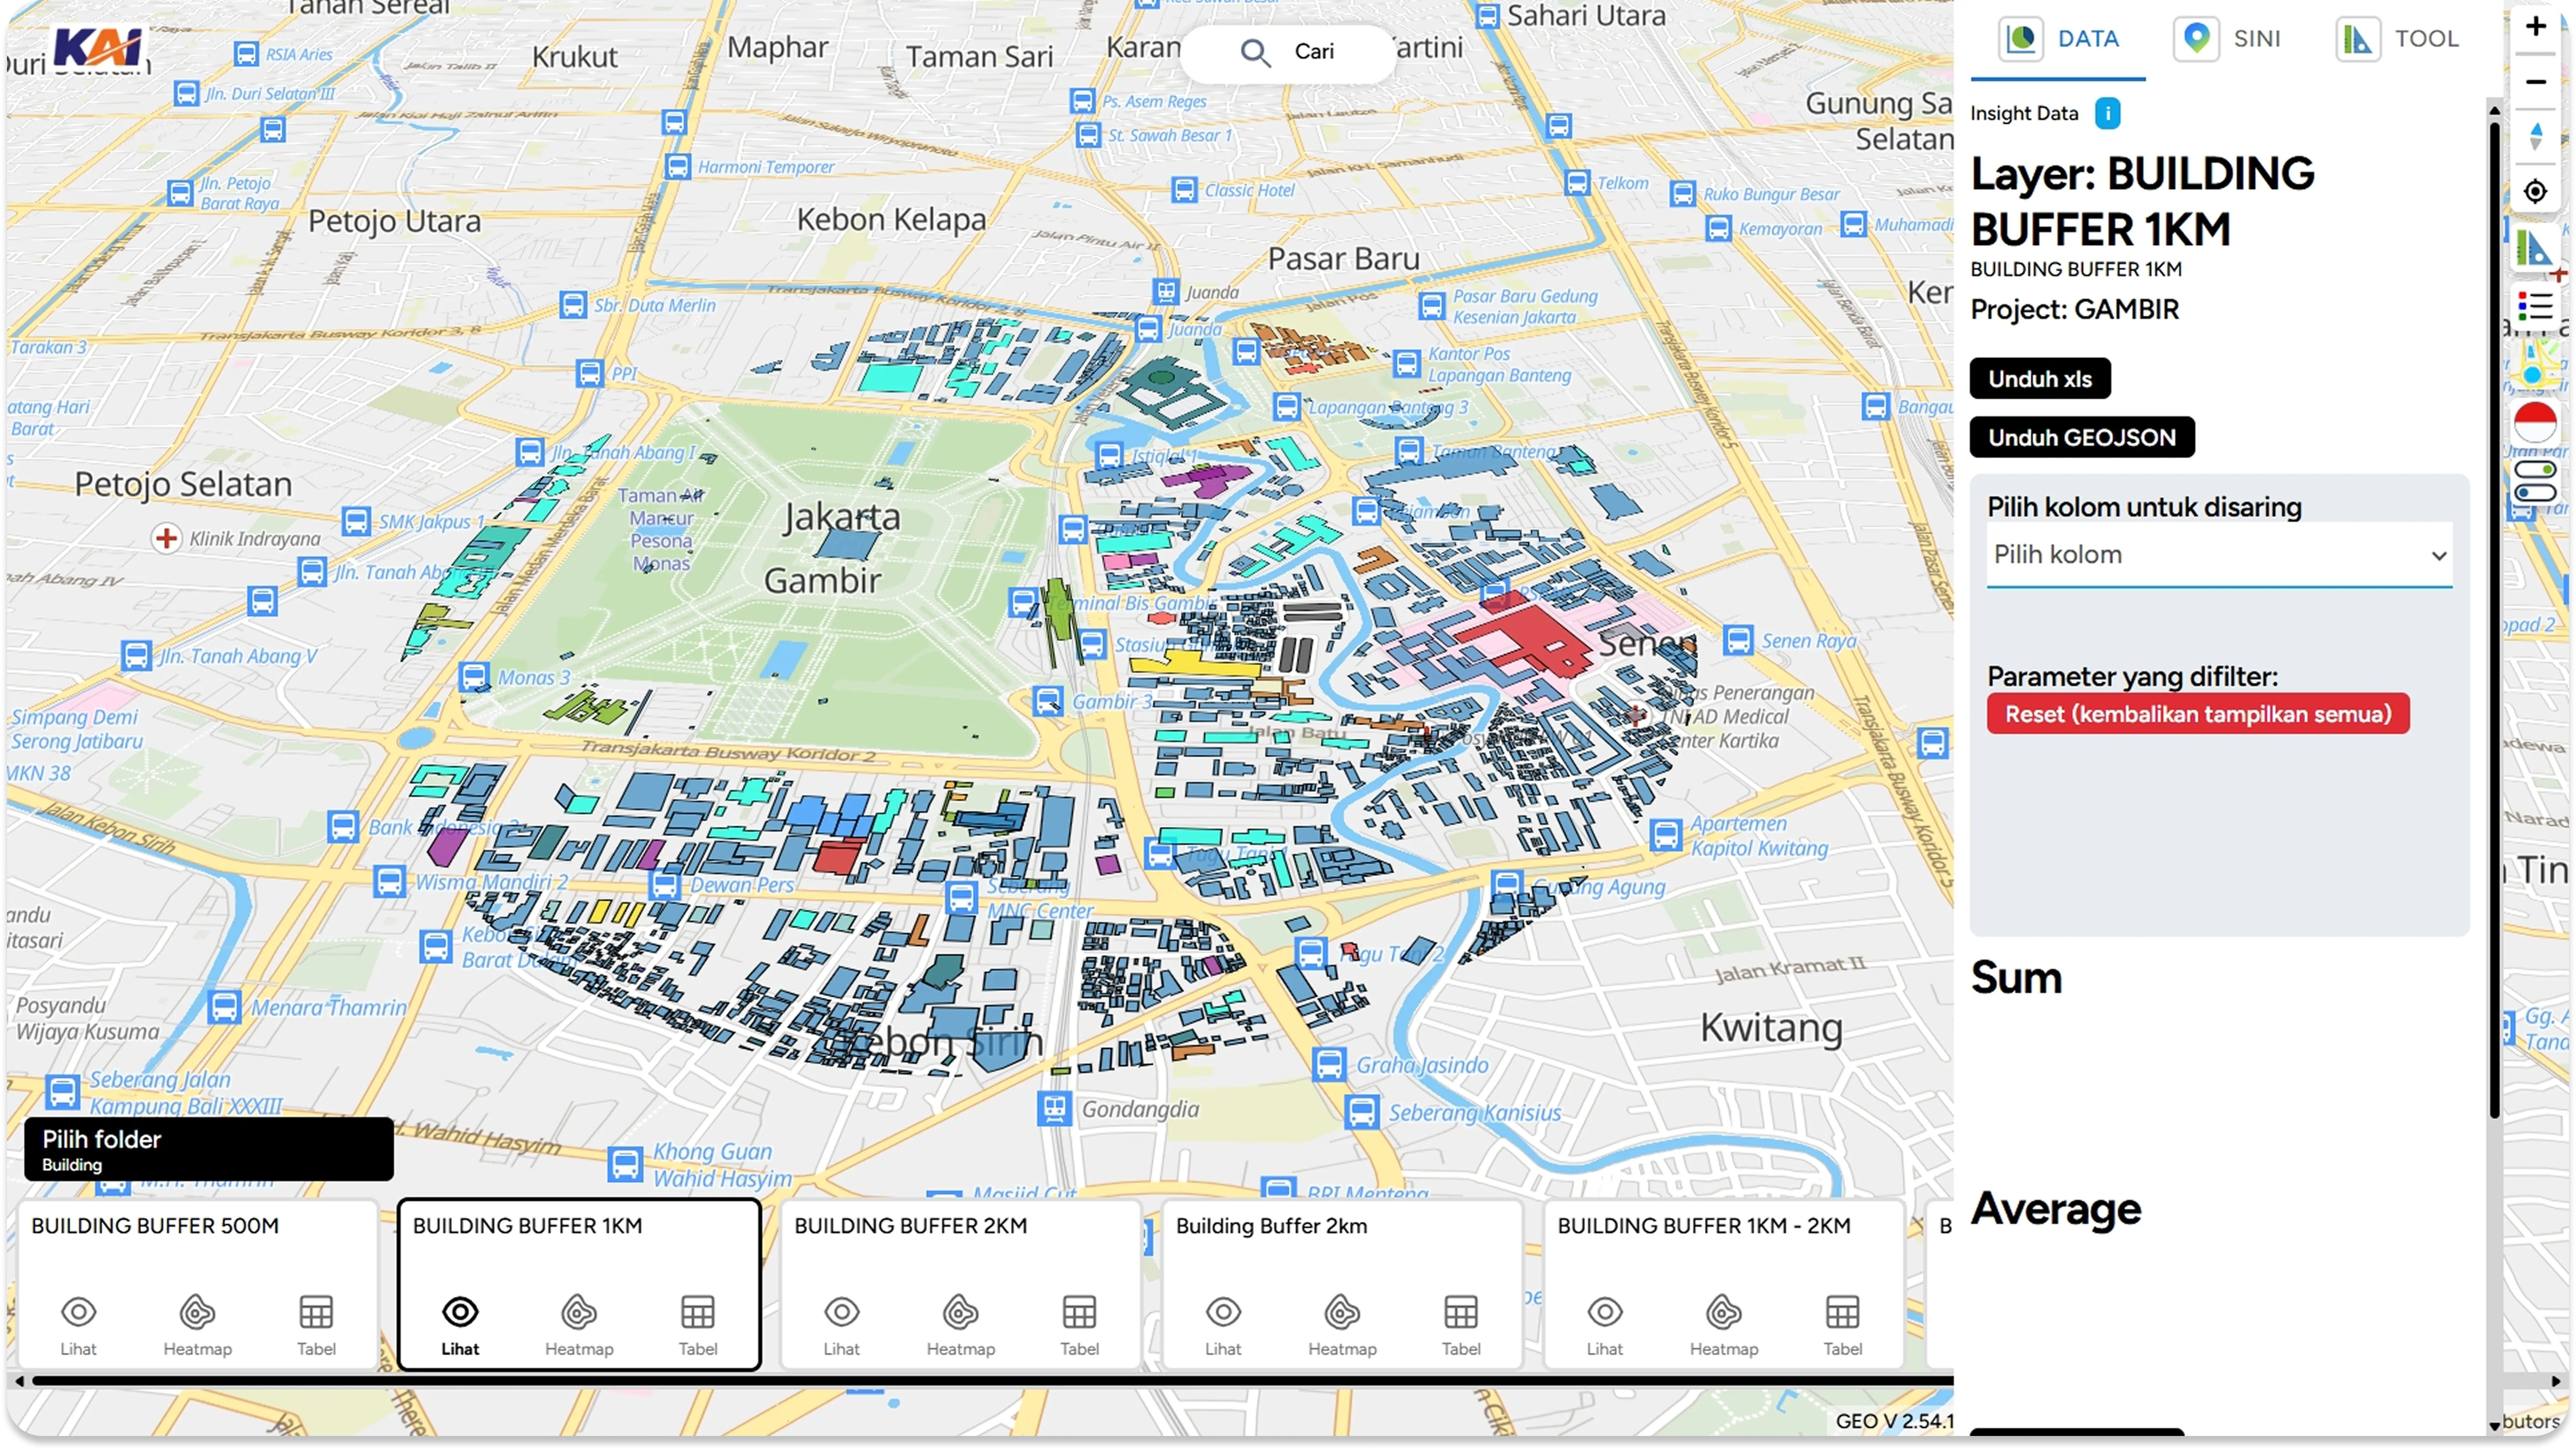The image size is (2576, 1450).
Task: Click the Project: GAMBIR text
Action: tap(2074, 309)
